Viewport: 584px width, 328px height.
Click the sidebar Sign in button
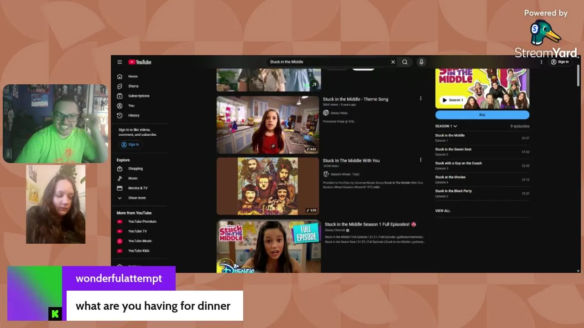130,144
